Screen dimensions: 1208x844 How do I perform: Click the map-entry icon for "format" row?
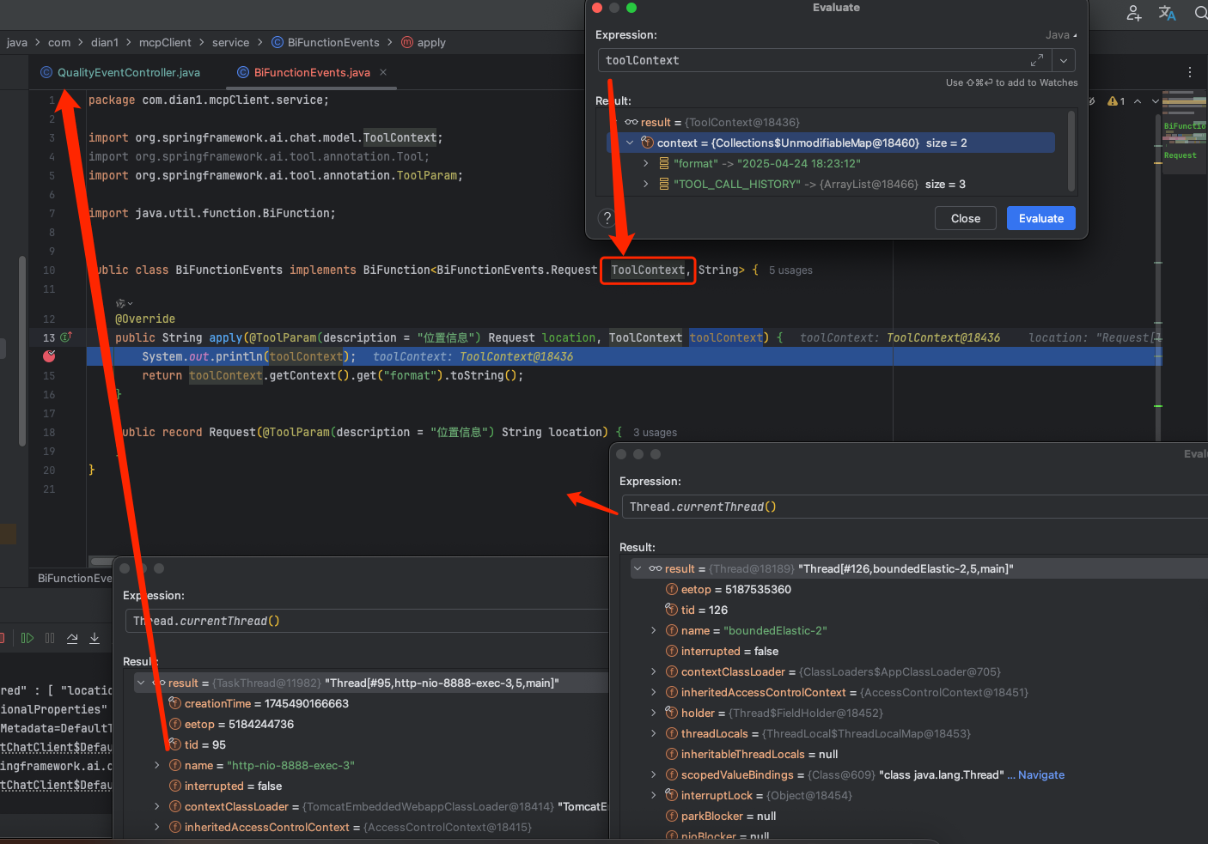click(663, 163)
